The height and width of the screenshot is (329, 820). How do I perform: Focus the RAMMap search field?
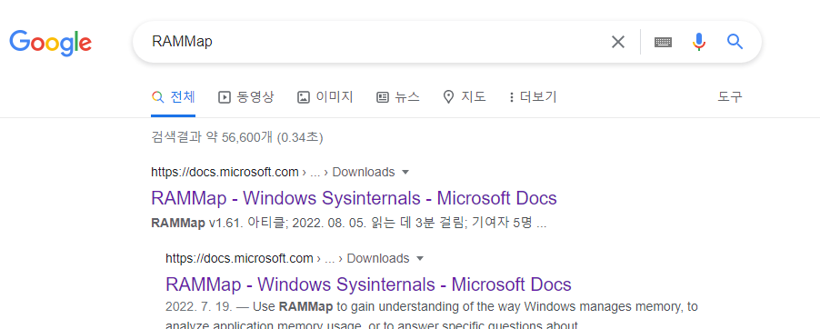tap(376, 42)
